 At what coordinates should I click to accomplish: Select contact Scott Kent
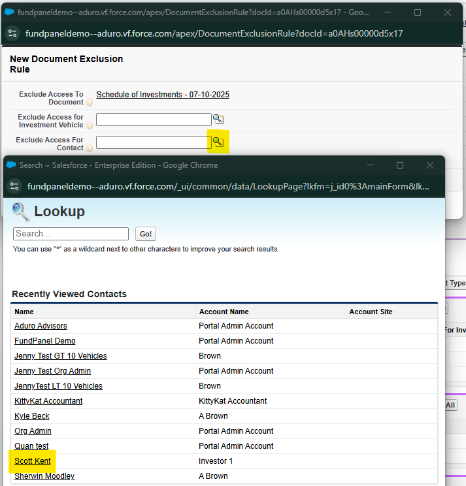tap(33, 461)
